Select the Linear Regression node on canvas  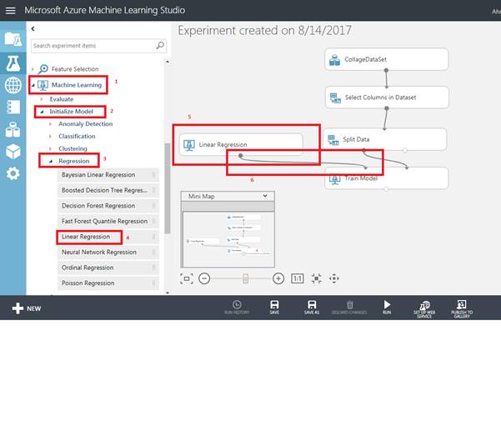tap(241, 145)
